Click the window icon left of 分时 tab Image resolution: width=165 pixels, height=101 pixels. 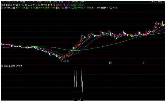tap(3, 2)
